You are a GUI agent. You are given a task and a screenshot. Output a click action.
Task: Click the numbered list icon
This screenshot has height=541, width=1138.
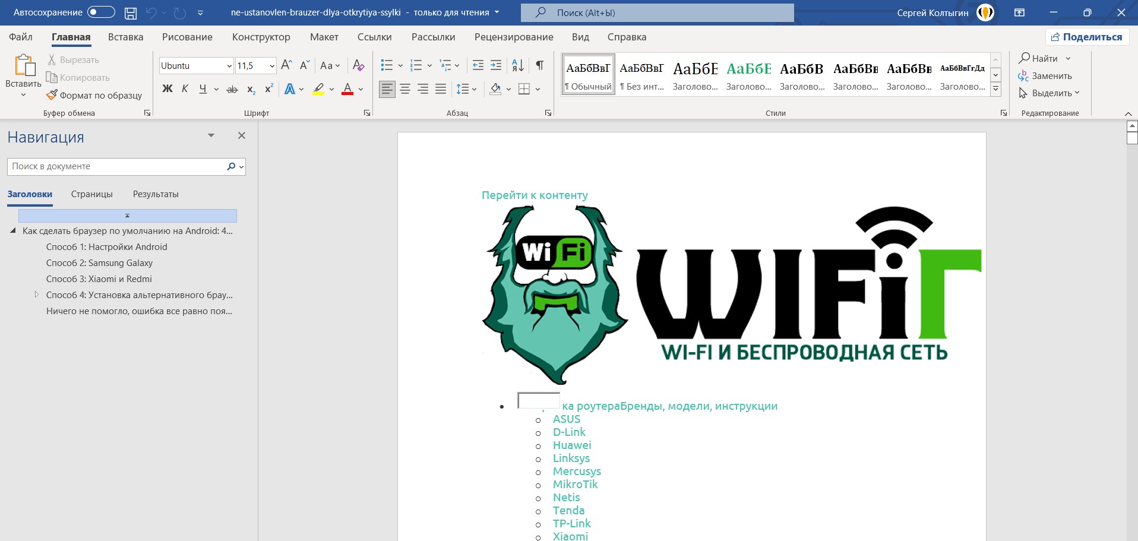coord(416,65)
